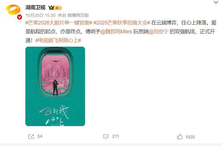The width and height of the screenshot is (222, 146).
Task: Open hashtag #芒果2026大剧片单一键官宣#
Action: pos(59,23)
